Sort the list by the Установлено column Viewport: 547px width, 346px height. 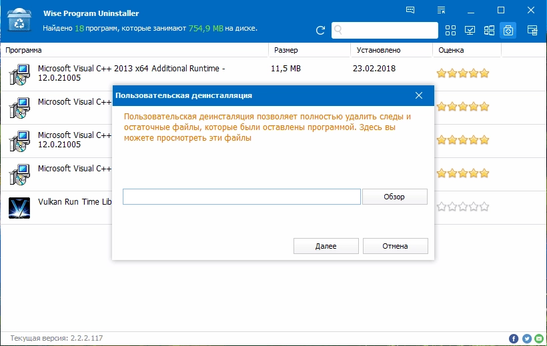[x=392, y=50]
